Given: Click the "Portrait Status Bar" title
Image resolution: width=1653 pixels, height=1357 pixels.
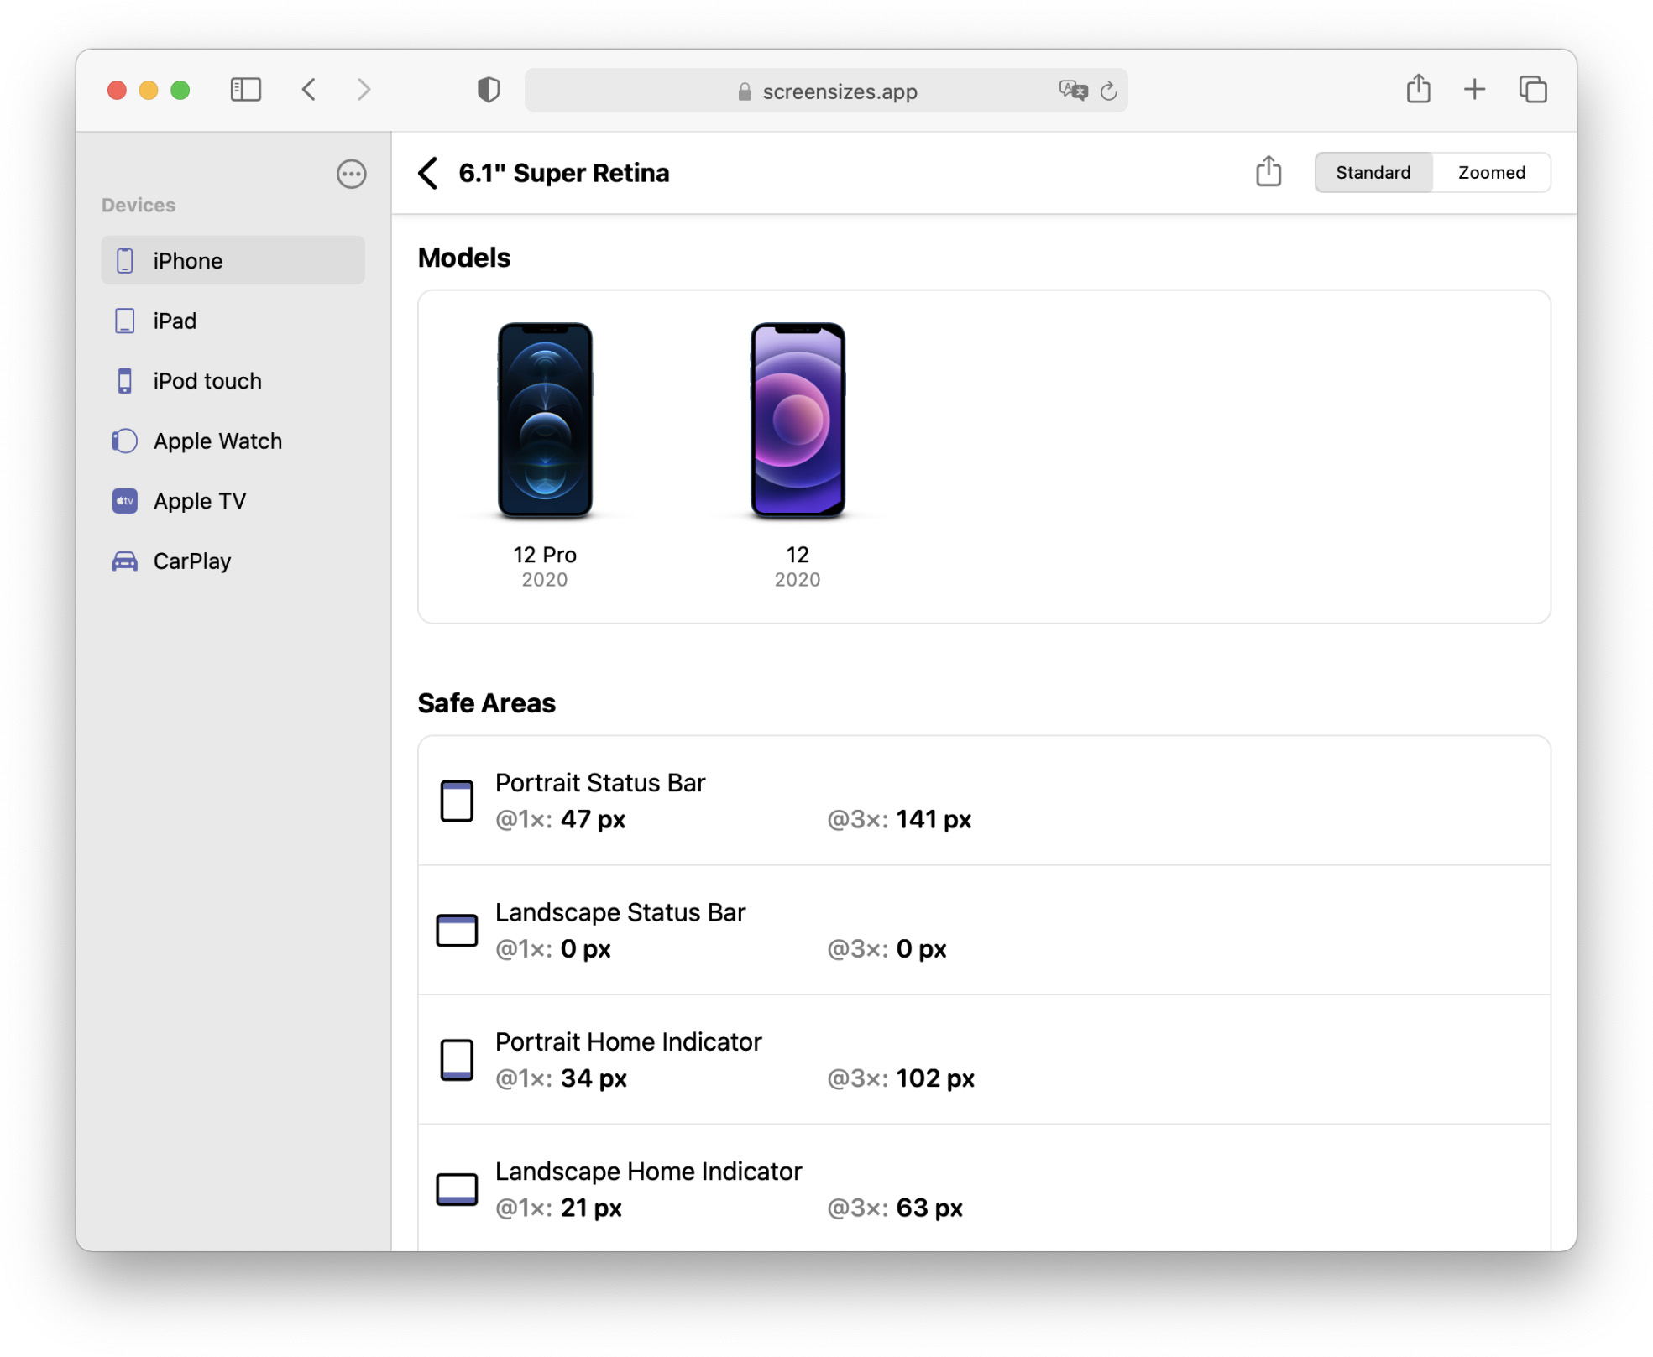Looking at the screenshot, I should coord(600,783).
